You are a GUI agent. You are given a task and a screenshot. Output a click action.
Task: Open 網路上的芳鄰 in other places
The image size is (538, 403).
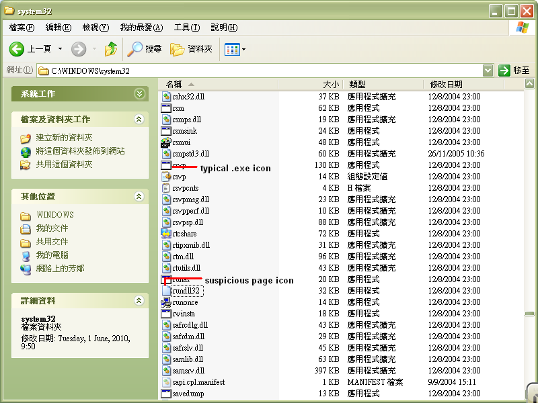[60, 268]
